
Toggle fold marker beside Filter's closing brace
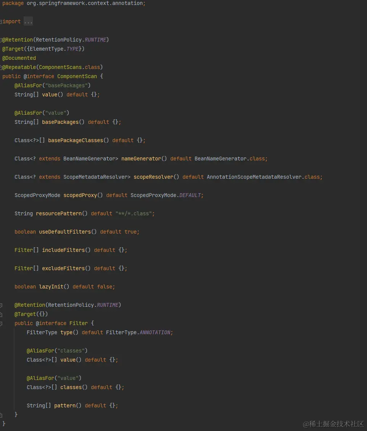tap(1, 415)
